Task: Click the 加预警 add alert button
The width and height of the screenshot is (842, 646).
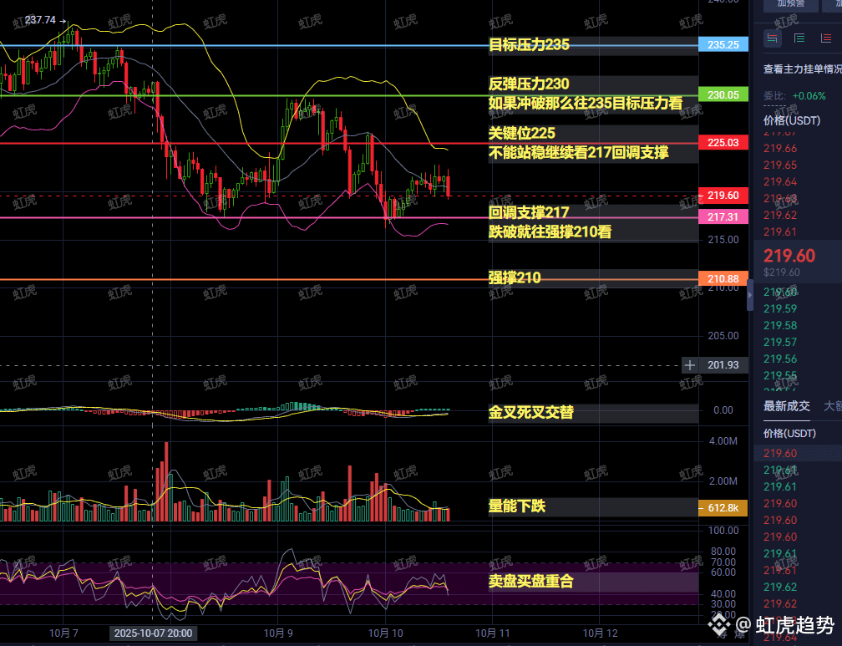Action: 790,3
